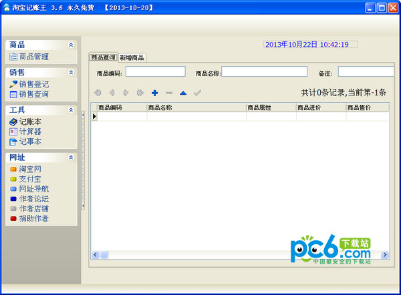Click the delete record minus icon
401x295 pixels.
[x=168, y=93]
